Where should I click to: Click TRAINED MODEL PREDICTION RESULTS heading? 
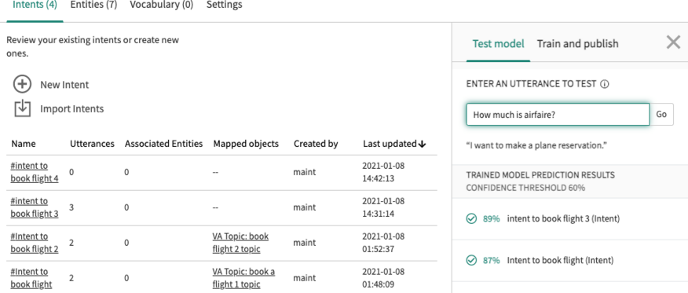[540, 175]
